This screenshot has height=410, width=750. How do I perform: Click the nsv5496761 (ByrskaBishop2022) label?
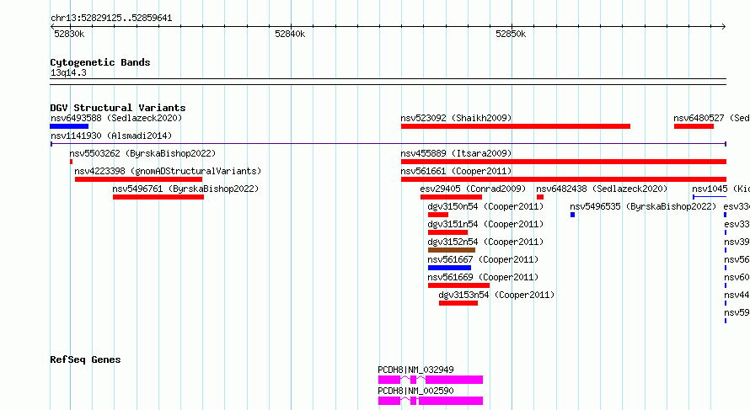[x=185, y=189]
